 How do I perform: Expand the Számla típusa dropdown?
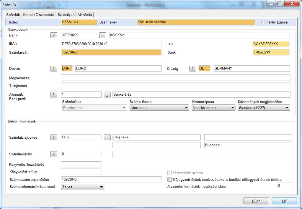[159, 108]
